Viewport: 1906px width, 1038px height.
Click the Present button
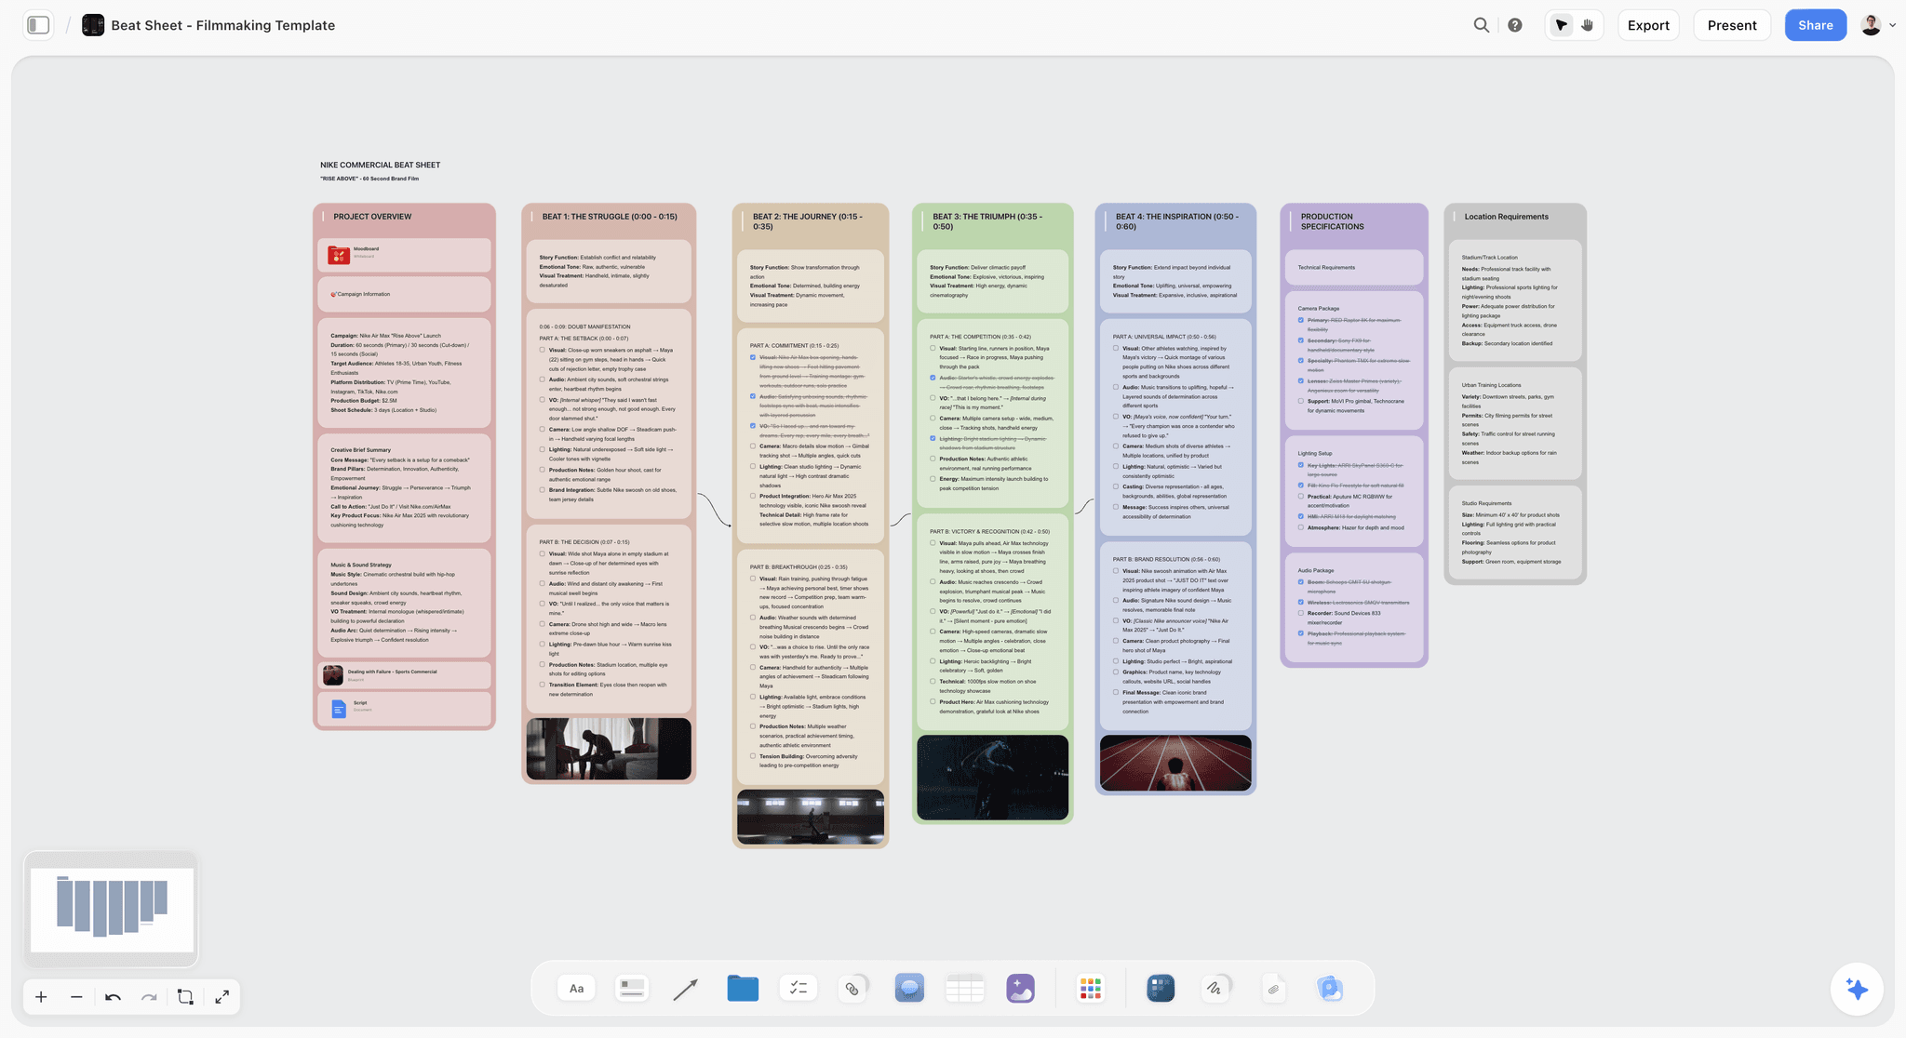pyautogui.click(x=1732, y=25)
